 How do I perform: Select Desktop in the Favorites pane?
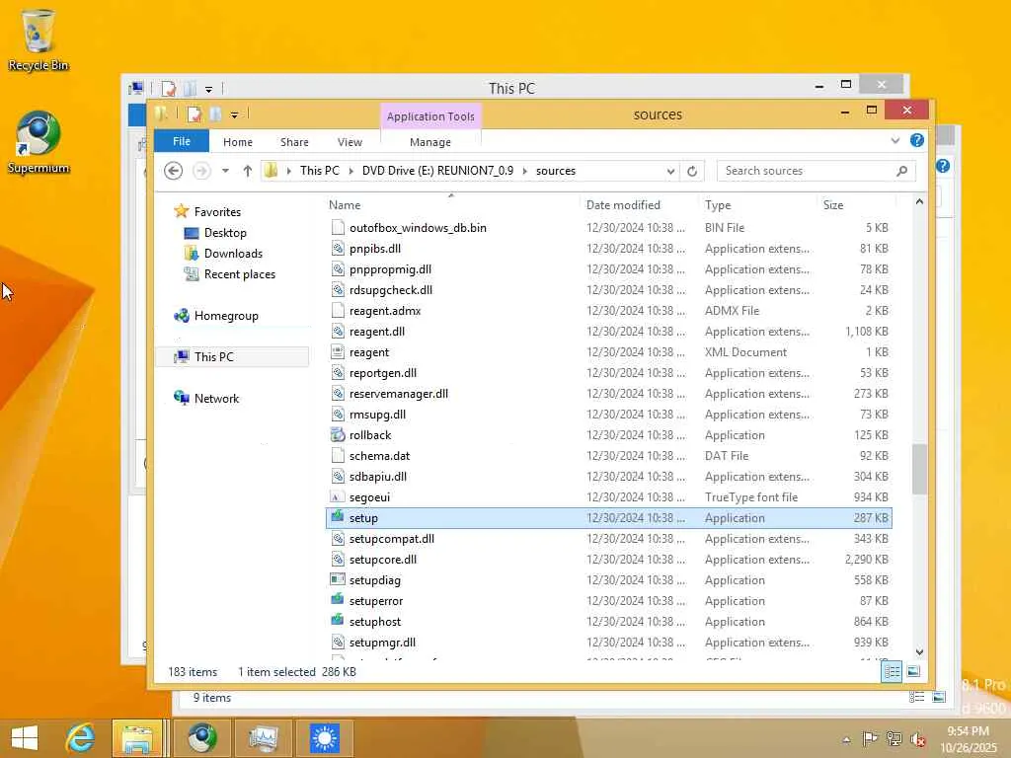coord(225,233)
